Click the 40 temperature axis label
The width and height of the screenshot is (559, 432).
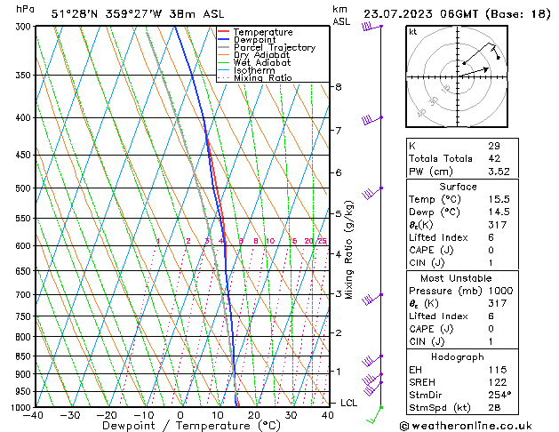(327, 415)
